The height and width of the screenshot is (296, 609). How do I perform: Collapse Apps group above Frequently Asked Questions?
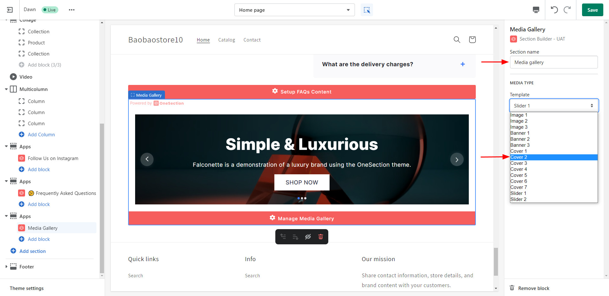tap(6, 181)
